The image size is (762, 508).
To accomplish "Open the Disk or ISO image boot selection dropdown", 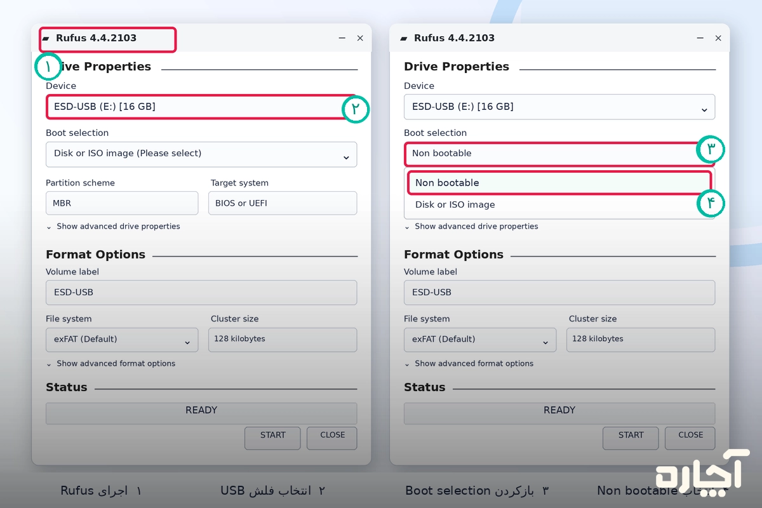I will (201, 154).
